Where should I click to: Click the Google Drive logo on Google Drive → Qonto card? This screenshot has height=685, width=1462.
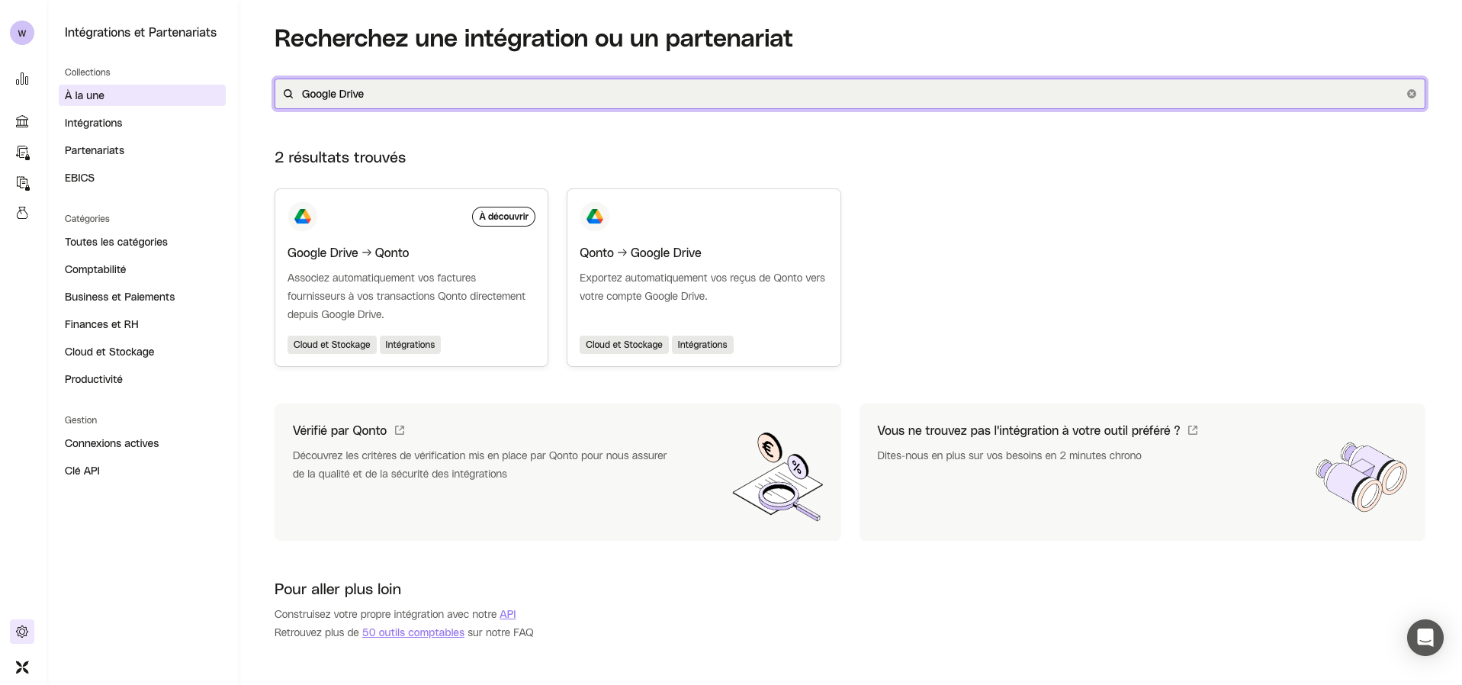[x=303, y=217]
